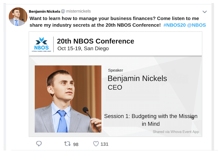Image resolution: width=218 pixels, height=154 pixels.
Task: Click the CEO title in the card
Action: click(115, 87)
